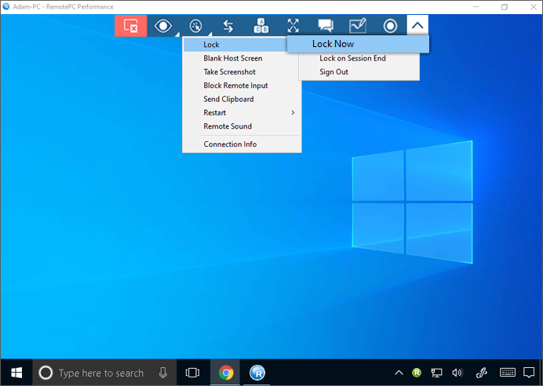Toggle Block Remote Input option
This screenshot has width=543, height=386.
235,86
